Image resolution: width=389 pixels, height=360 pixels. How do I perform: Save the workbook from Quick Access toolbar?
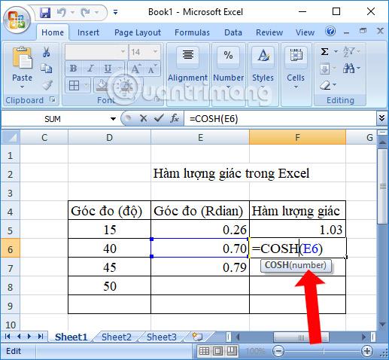point(45,12)
